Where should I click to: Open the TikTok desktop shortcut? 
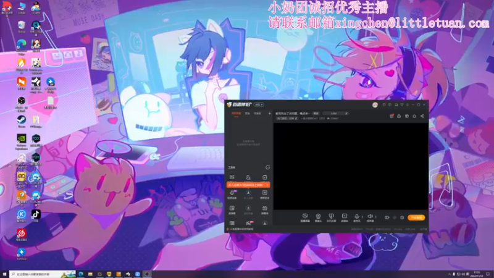click(36, 215)
